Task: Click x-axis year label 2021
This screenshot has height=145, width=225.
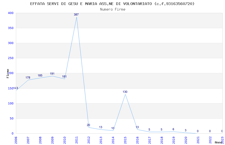Action: coord(198,140)
